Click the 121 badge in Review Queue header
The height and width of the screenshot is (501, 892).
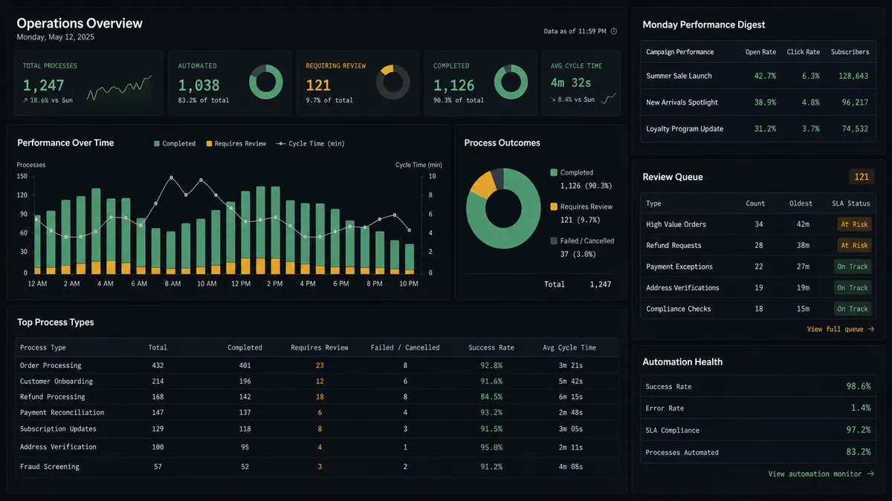point(862,177)
